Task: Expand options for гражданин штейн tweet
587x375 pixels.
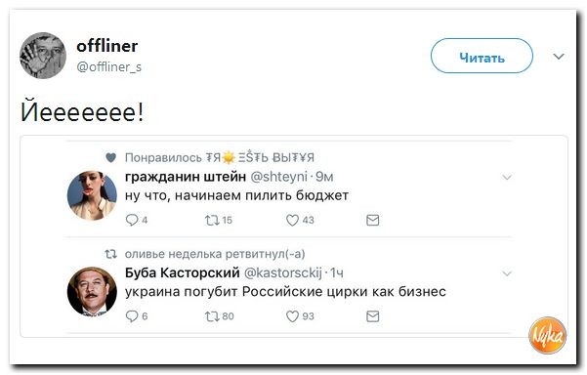Action: tap(507, 178)
